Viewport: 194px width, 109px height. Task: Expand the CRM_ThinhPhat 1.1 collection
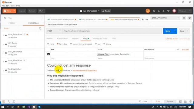click(x=3, y=61)
